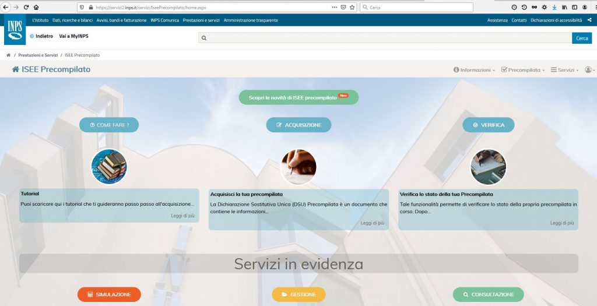
Task: Open Prestazioni e servizi menu
Action: pyautogui.click(x=201, y=20)
